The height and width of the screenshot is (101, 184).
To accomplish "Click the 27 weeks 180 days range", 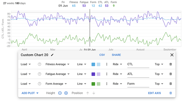I will [14, 3].
